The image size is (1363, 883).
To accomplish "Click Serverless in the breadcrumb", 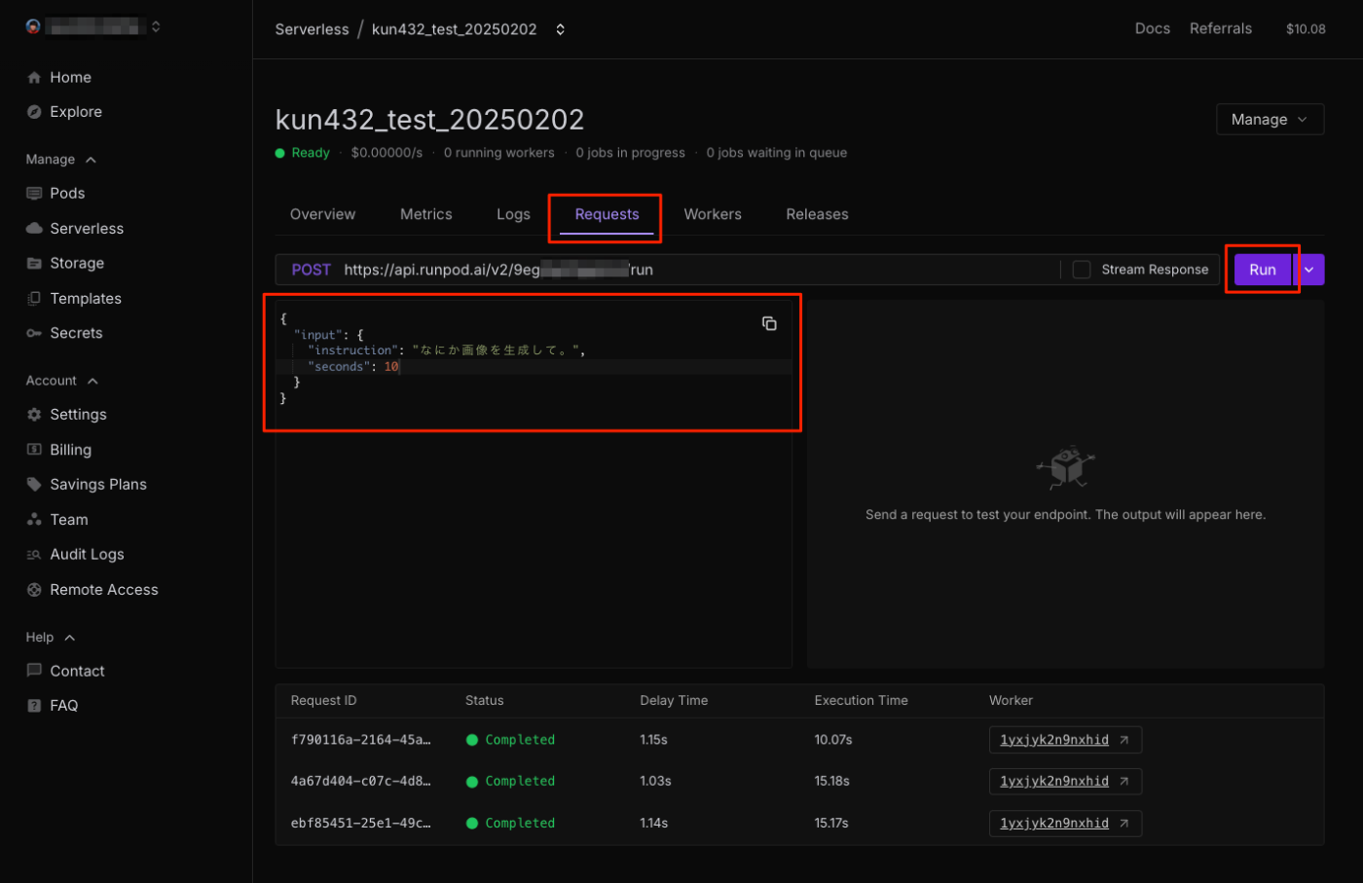I will coord(312,29).
